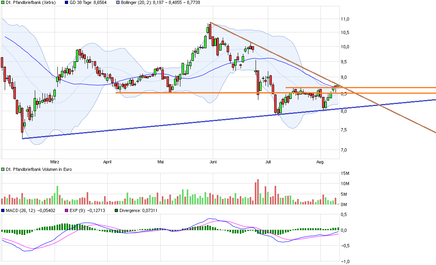This screenshot has width=436, height=265.
Task: Select the green Dt. Pfandbriefbank legend square
Action: pos(3,2)
